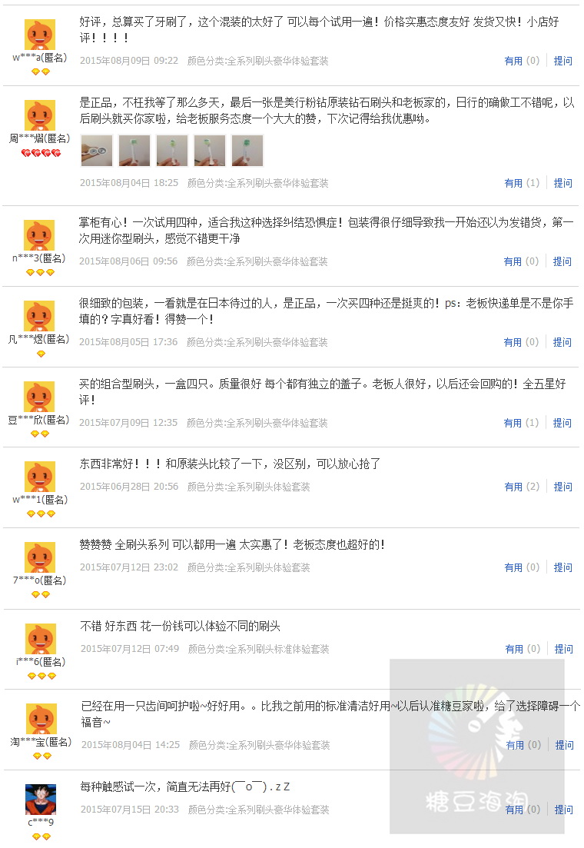Viewport: 584px width, 848px height.
Task: Open first review photo thumbnail with box
Action: 97,151
